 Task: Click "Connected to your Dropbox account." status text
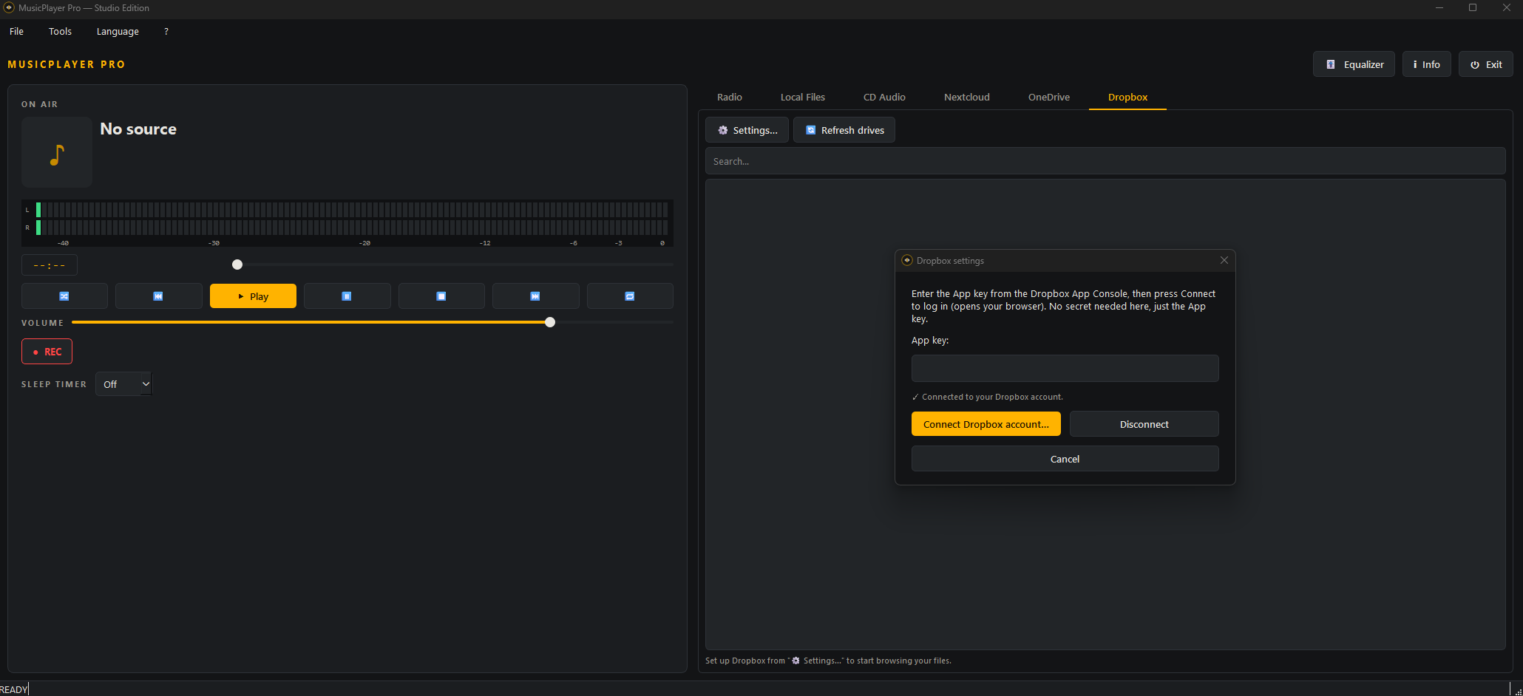click(988, 397)
